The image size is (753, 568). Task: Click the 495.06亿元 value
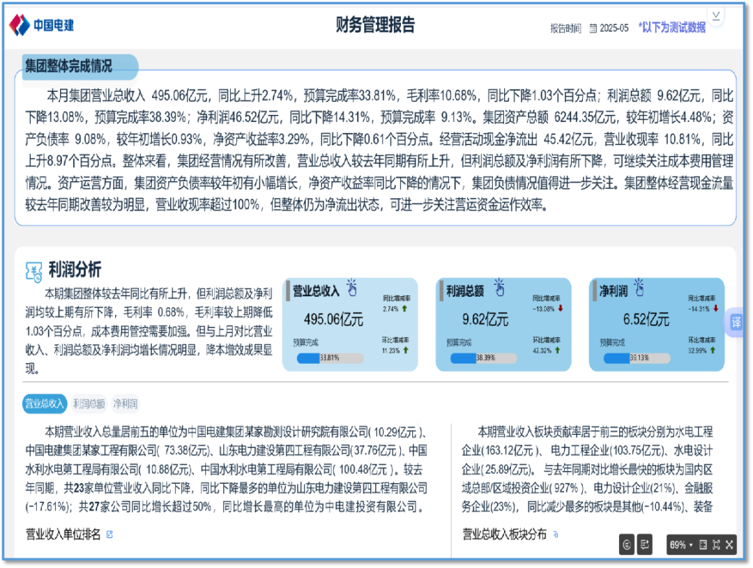[x=333, y=319]
